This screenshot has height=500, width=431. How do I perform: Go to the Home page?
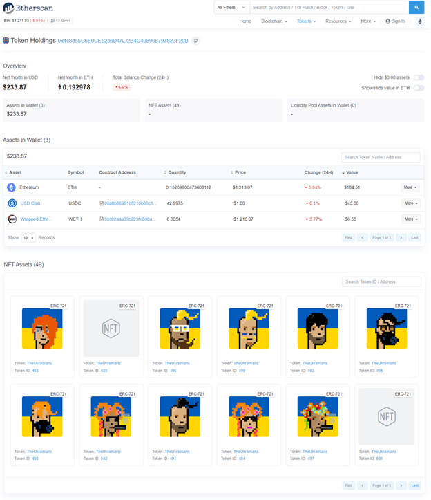(x=247, y=21)
